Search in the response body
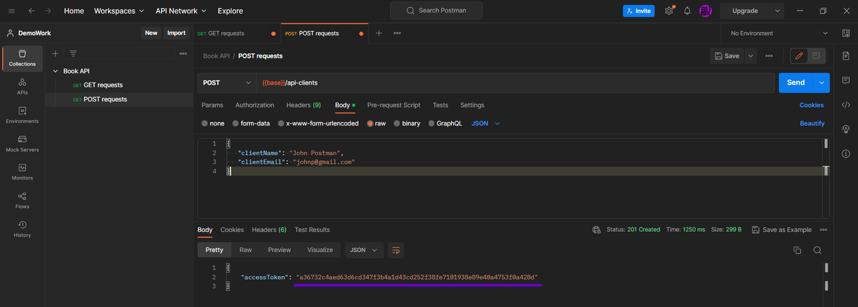 (817, 250)
